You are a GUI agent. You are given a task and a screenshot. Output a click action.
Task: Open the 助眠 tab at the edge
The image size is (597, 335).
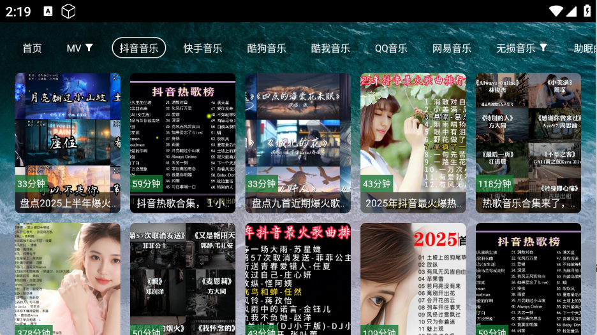pos(585,48)
